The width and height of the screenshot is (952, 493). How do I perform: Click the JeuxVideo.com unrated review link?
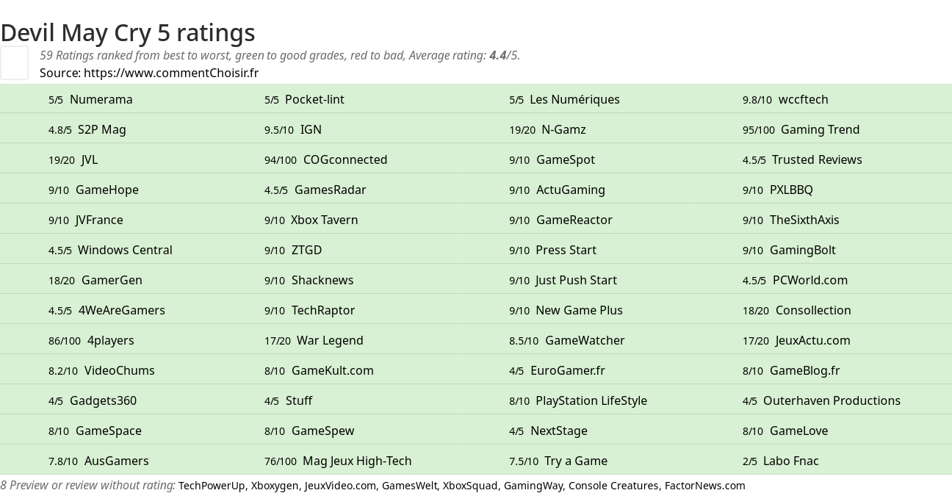(340, 486)
